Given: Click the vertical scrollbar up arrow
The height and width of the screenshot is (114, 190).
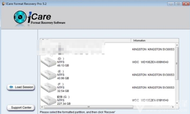Looking at the screenshot, I should click(177, 45).
